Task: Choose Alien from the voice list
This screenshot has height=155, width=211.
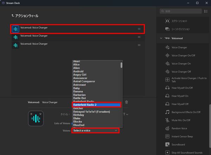Action: point(76,68)
